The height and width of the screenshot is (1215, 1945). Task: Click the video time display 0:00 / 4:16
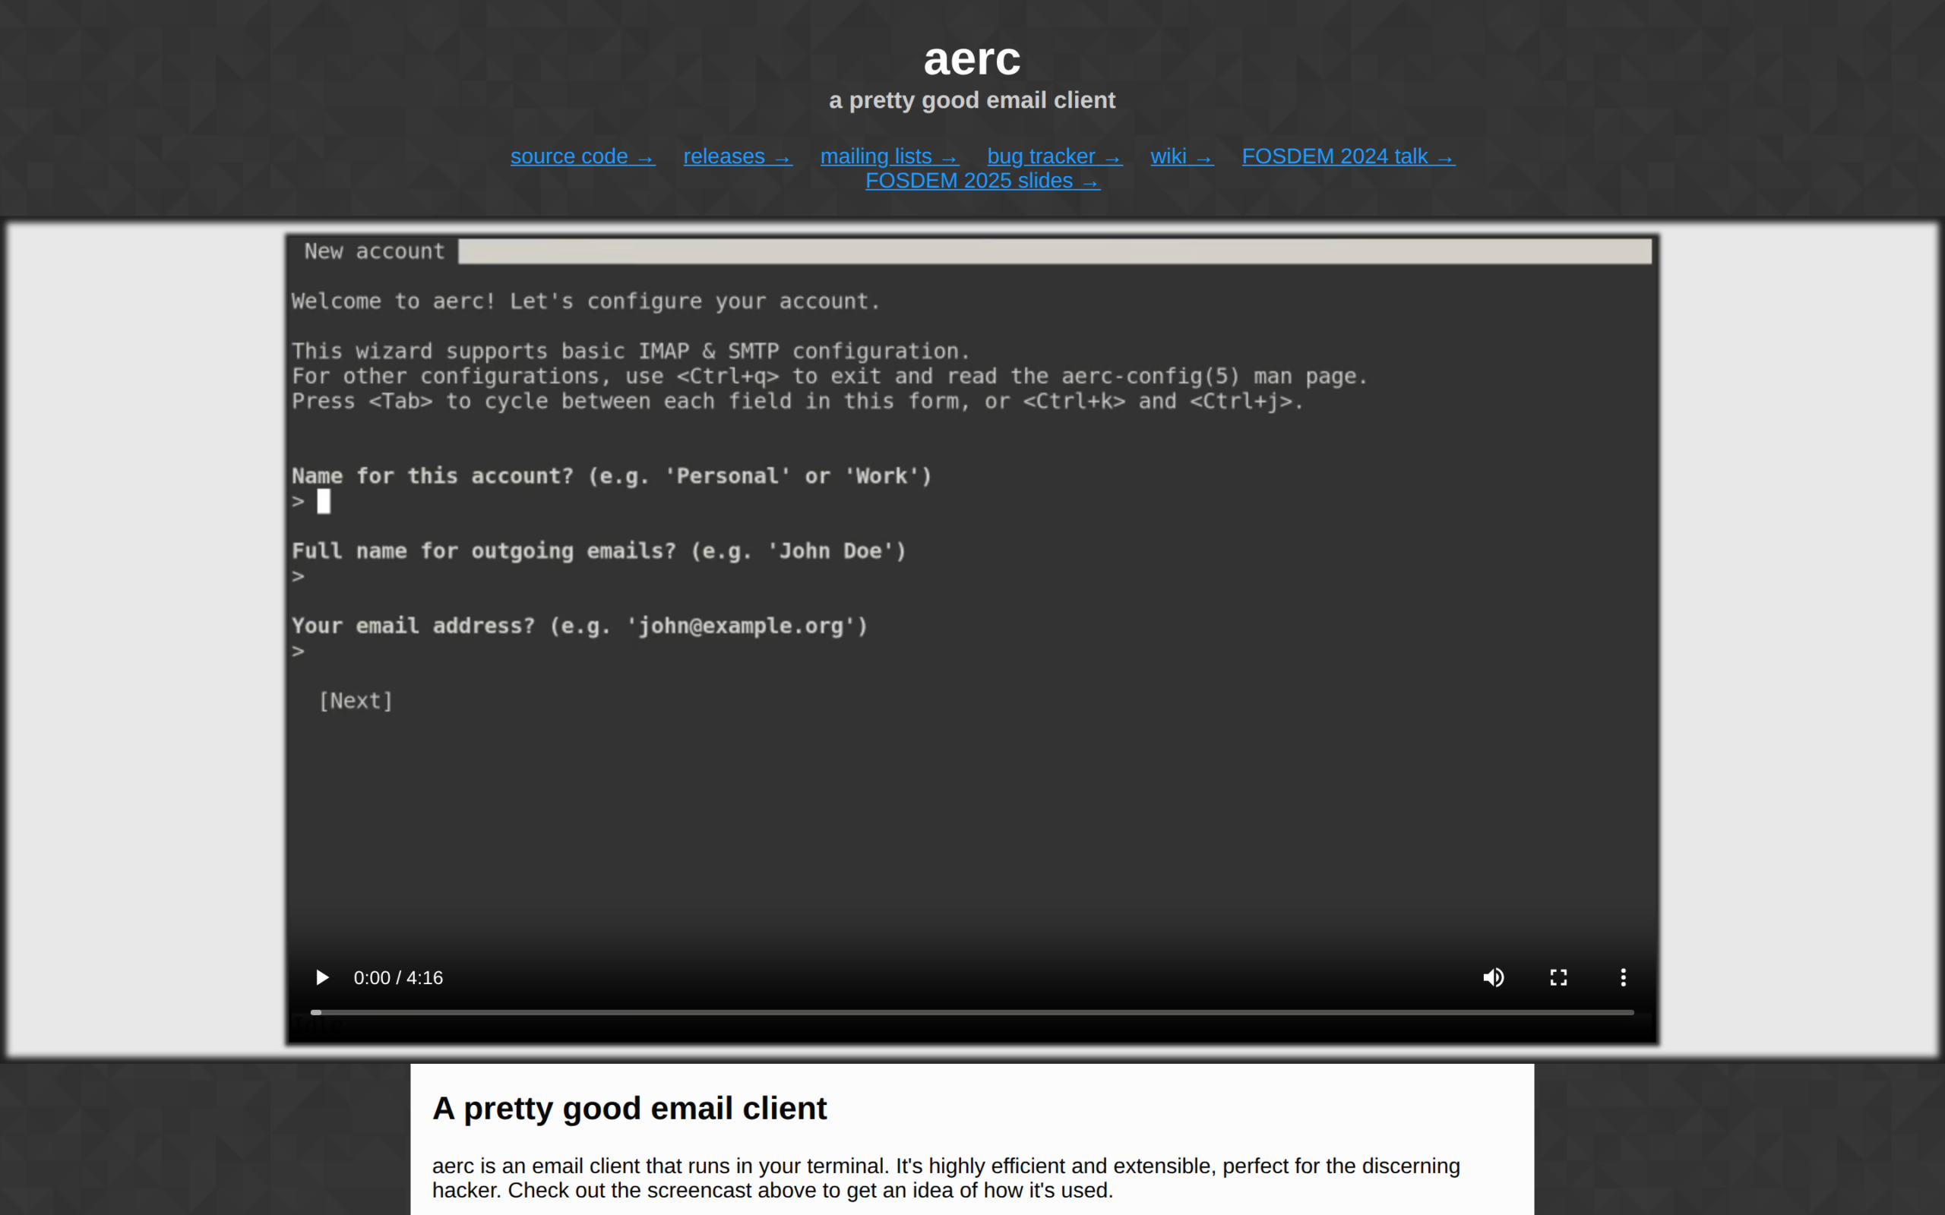398,978
